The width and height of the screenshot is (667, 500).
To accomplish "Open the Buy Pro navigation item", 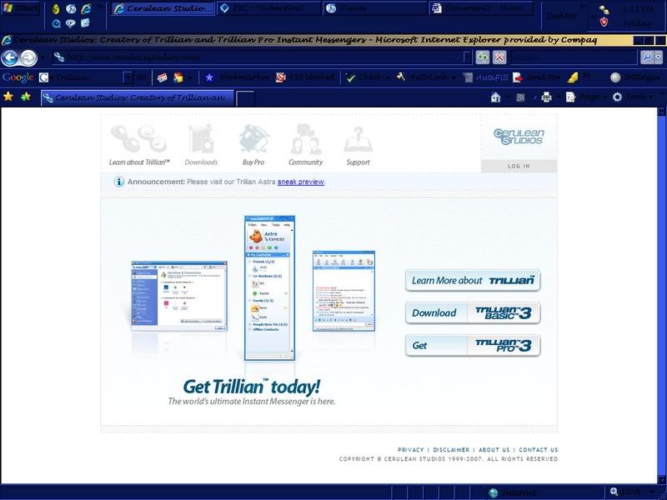I will pos(253,145).
